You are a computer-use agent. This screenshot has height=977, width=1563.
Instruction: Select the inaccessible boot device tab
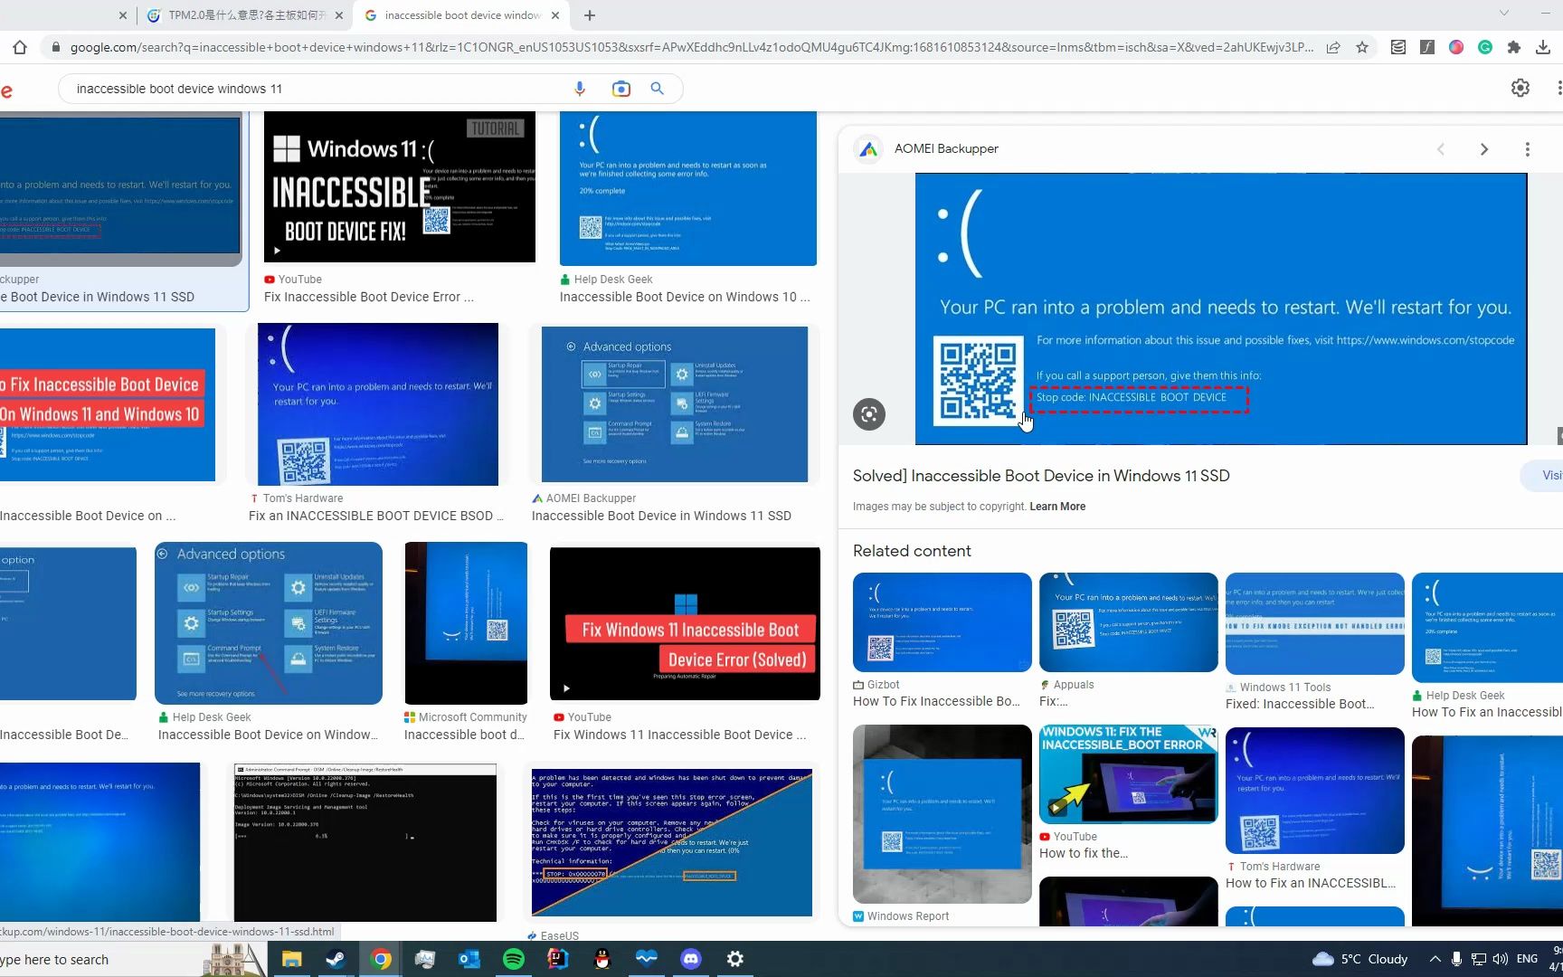coord(461,15)
